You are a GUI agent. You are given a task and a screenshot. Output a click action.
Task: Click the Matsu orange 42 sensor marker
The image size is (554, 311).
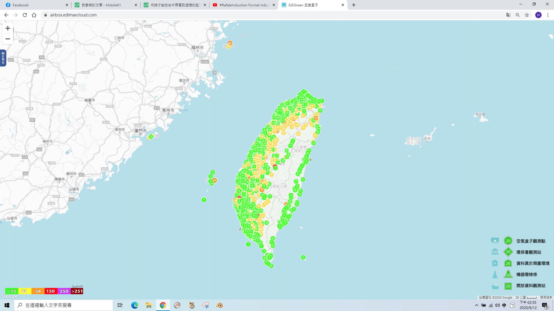pos(230,43)
